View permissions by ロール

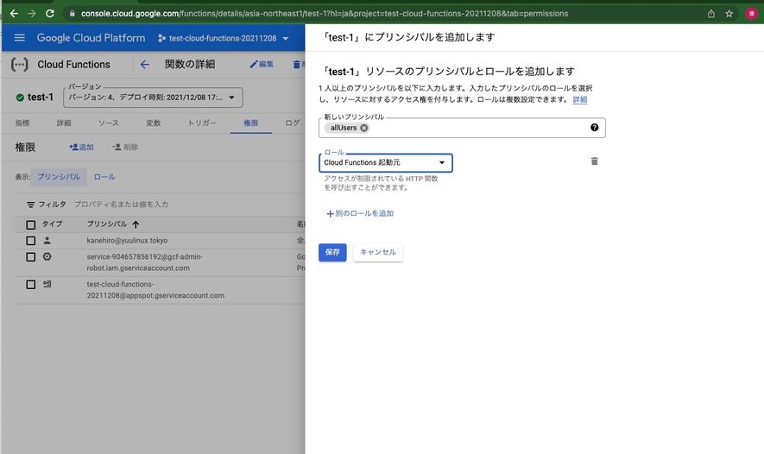coord(104,177)
